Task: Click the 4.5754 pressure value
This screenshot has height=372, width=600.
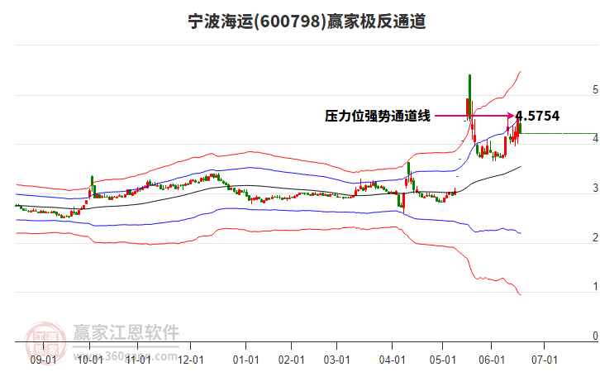Action: pos(537,116)
